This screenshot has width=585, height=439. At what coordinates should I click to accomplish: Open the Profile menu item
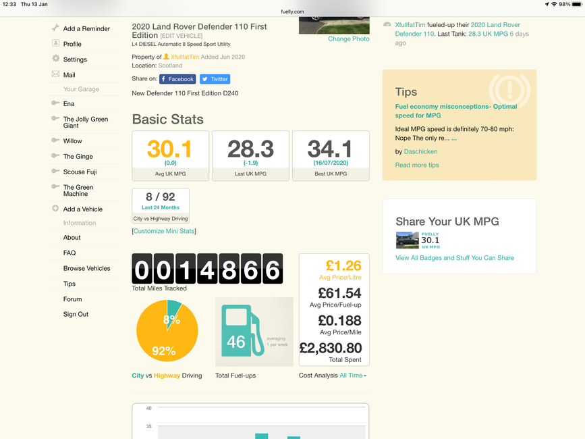point(72,44)
